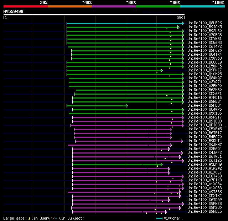Select UniRef100_A1XGB4 label
This screenshot has width=228, height=221.
[x=204, y=184]
